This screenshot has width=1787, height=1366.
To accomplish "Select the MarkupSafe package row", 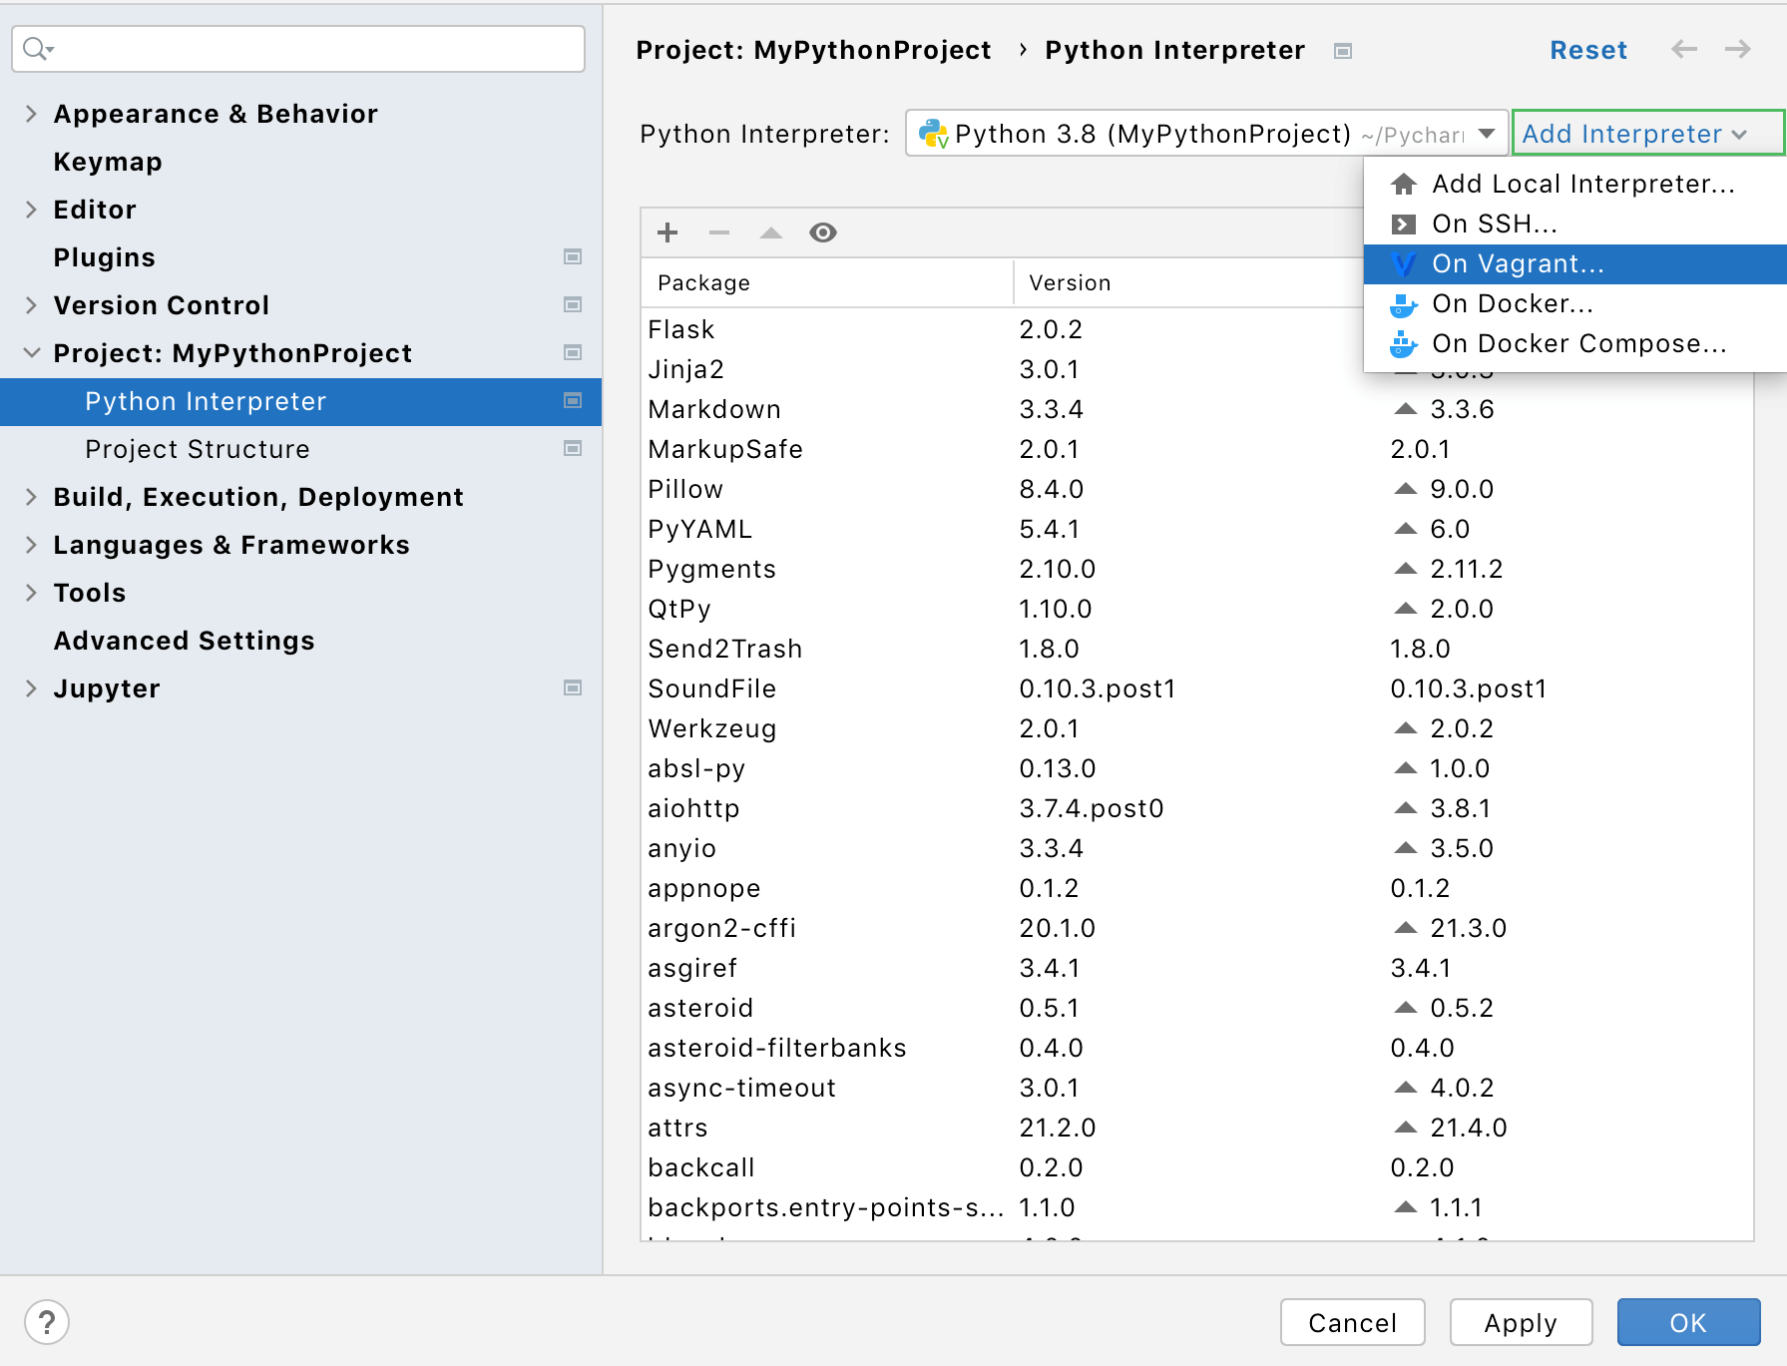I will (x=1196, y=449).
